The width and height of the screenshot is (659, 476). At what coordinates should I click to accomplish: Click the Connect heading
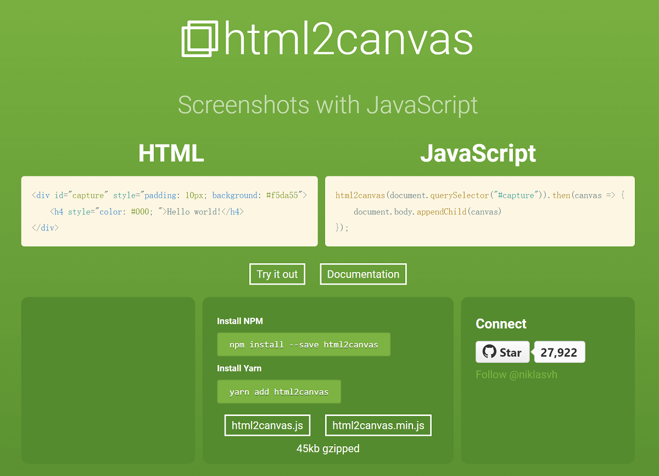(x=501, y=324)
